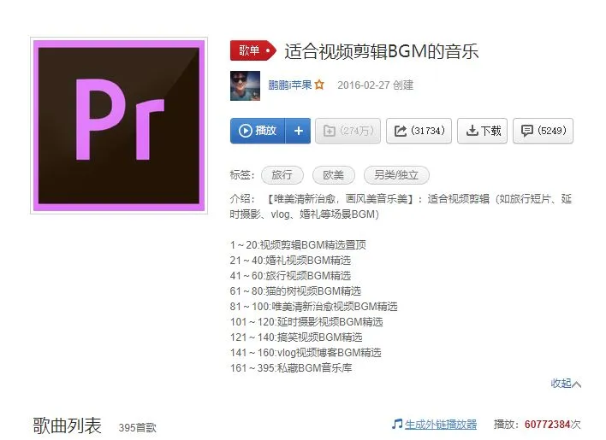Viewport: 606px width, 440px height.
Task: Click the blue 播放 play button
Action: (x=258, y=131)
